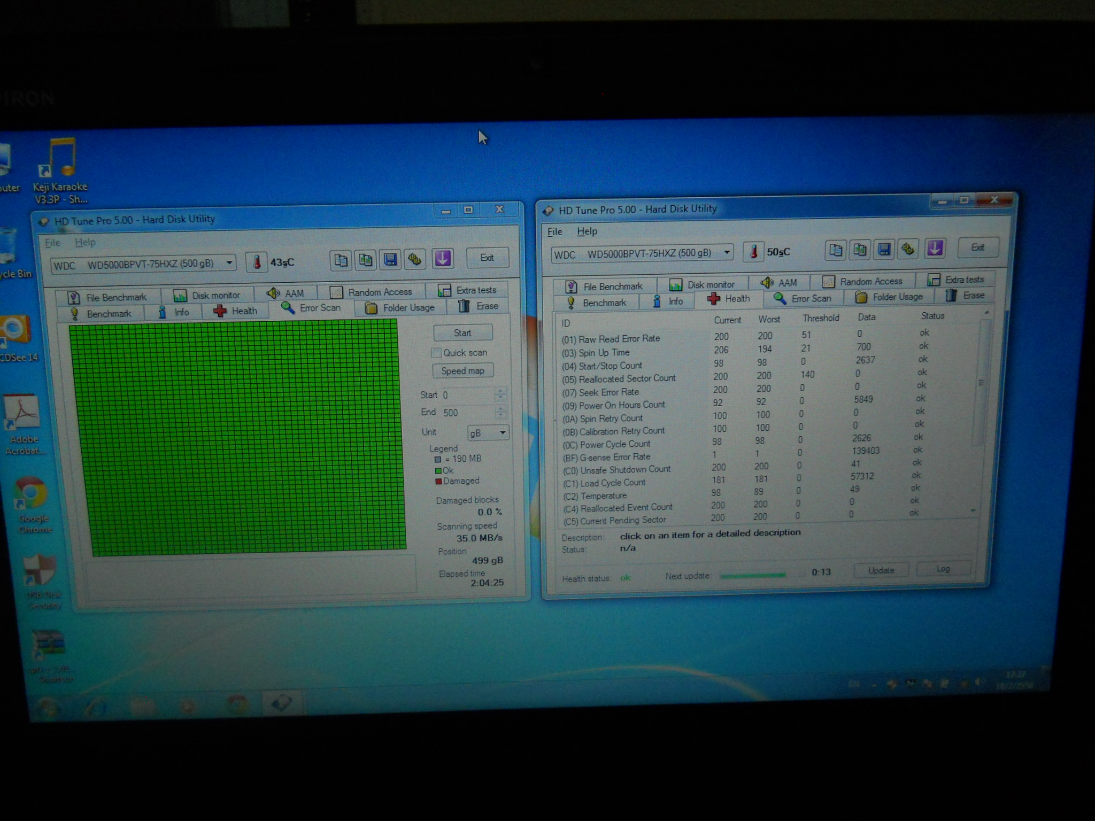Click the Update button in Health tab
Image resolution: width=1095 pixels, height=821 pixels.
pyautogui.click(x=881, y=570)
